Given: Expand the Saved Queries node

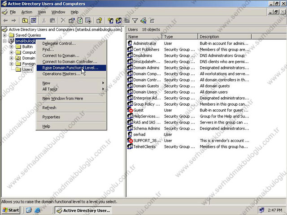Looking at the screenshot, I should [x=4, y=35].
